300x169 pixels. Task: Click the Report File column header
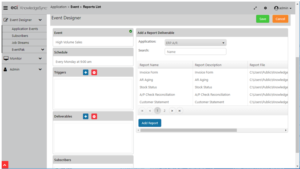257,65
